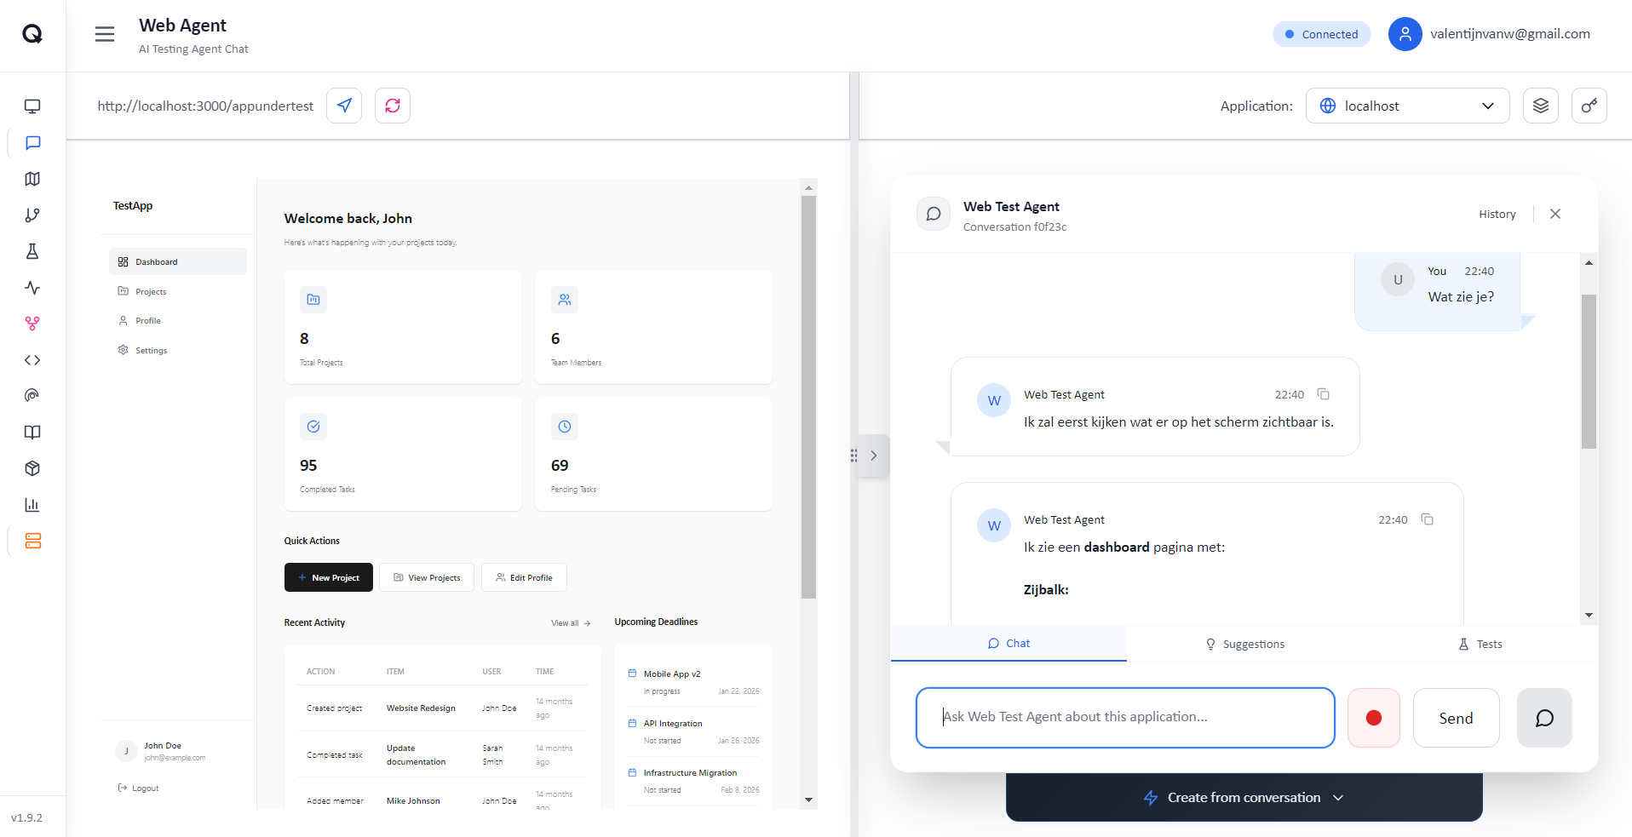Open the Application localhost dropdown
1632x837 pixels.
1407,106
